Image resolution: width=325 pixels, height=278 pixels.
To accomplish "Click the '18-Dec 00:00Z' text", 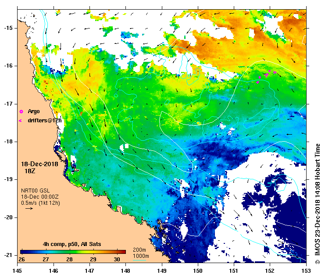I will point(40,197).
